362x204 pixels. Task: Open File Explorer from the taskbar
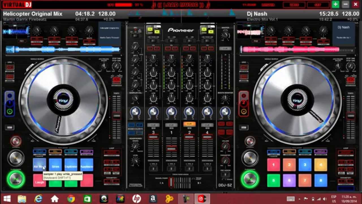pyautogui.click(x=22, y=198)
